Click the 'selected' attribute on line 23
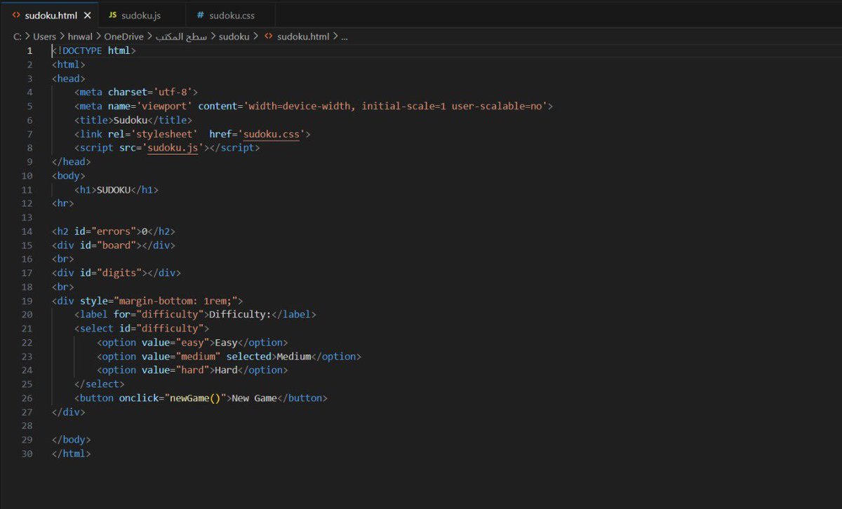Image resolution: width=842 pixels, height=509 pixels. 249,356
